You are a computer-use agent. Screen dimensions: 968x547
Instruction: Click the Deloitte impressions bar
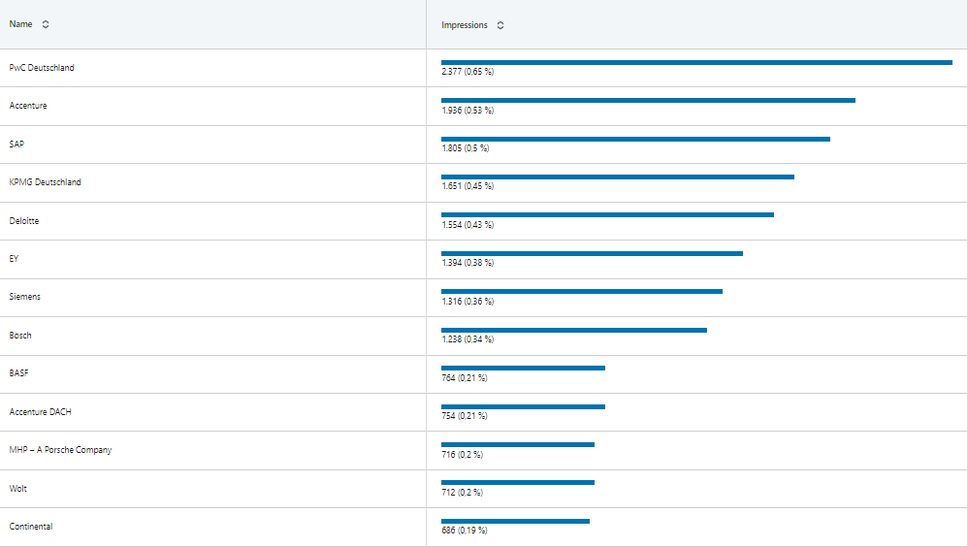point(607,215)
